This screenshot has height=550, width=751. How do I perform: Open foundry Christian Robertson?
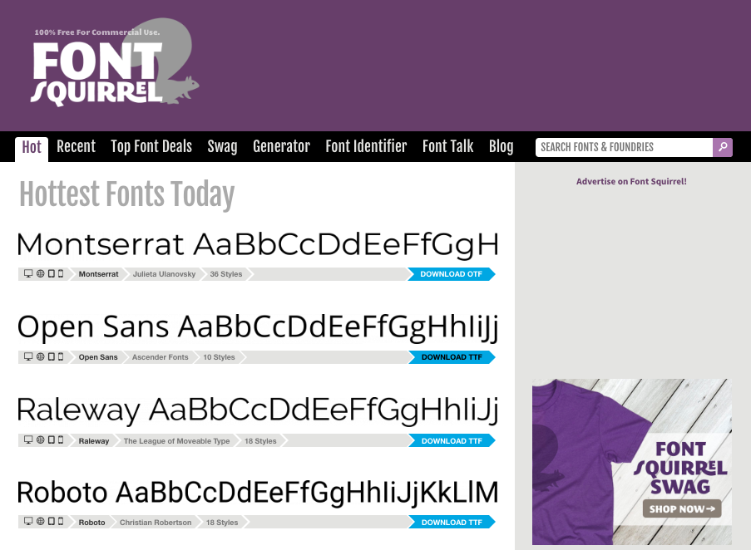coord(156,523)
